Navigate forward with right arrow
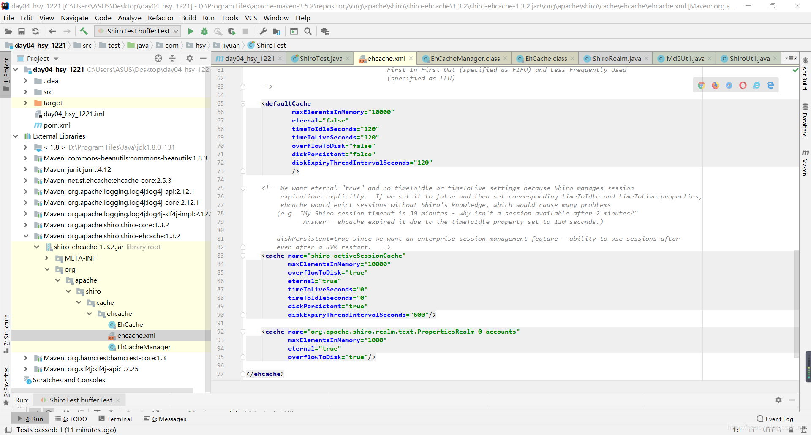 [67, 31]
